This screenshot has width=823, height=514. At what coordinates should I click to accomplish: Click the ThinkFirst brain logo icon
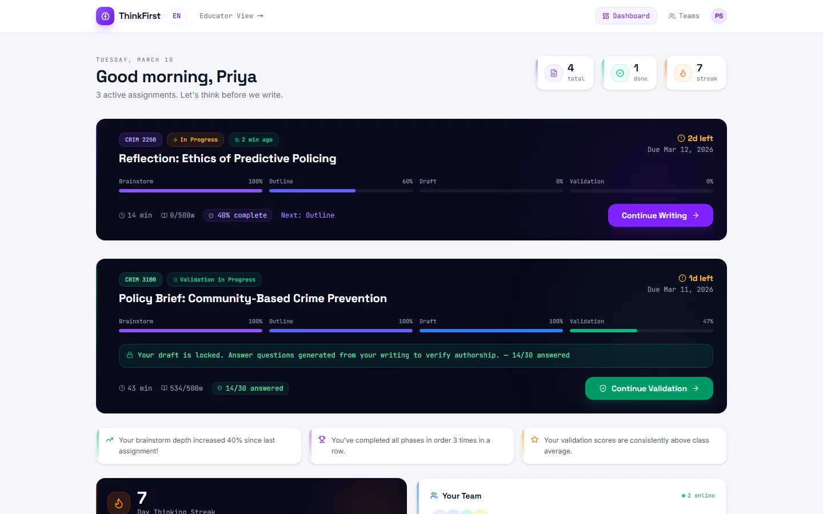105,16
